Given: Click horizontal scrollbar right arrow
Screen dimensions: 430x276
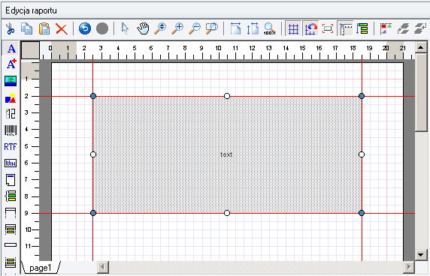Looking at the screenshot, I should tap(409, 266).
